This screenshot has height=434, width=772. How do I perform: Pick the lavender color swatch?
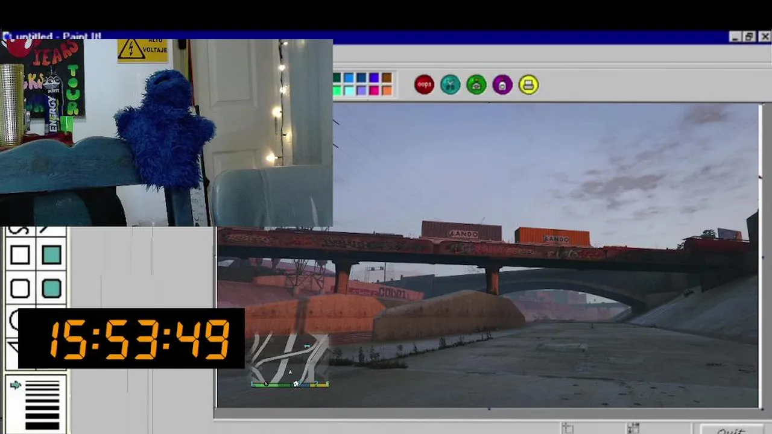click(361, 90)
